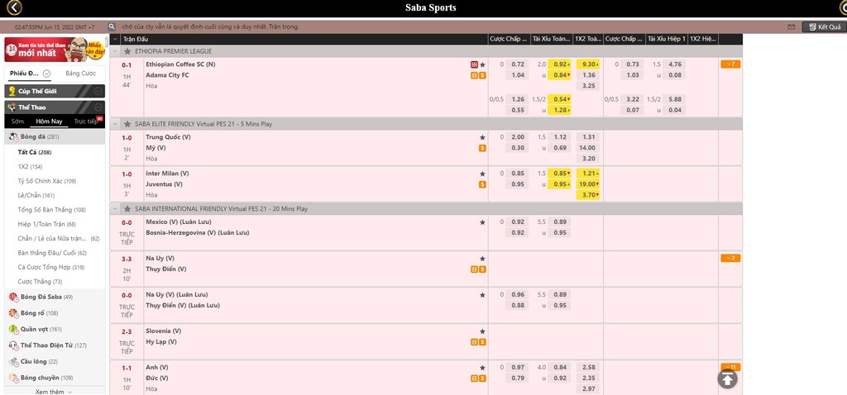Toggle favorite star for Mexico vs Bosnia match
847x395 pixels.
coord(482,222)
